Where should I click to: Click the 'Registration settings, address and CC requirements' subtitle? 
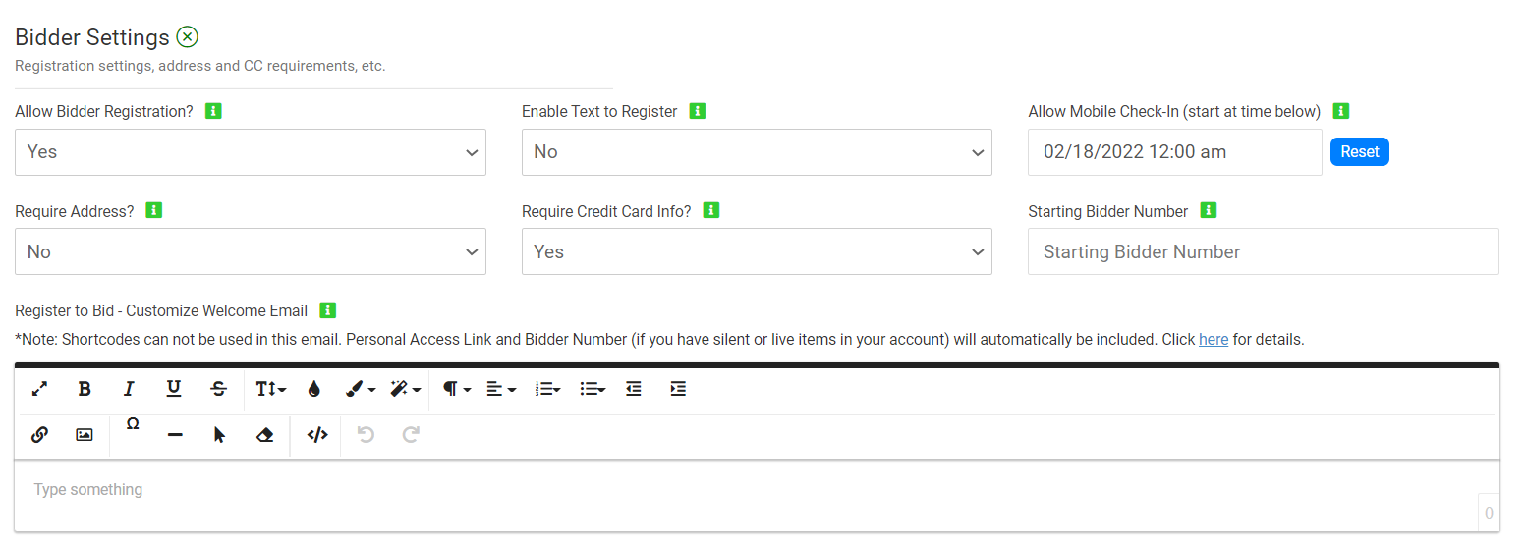[x=200, y=66]
